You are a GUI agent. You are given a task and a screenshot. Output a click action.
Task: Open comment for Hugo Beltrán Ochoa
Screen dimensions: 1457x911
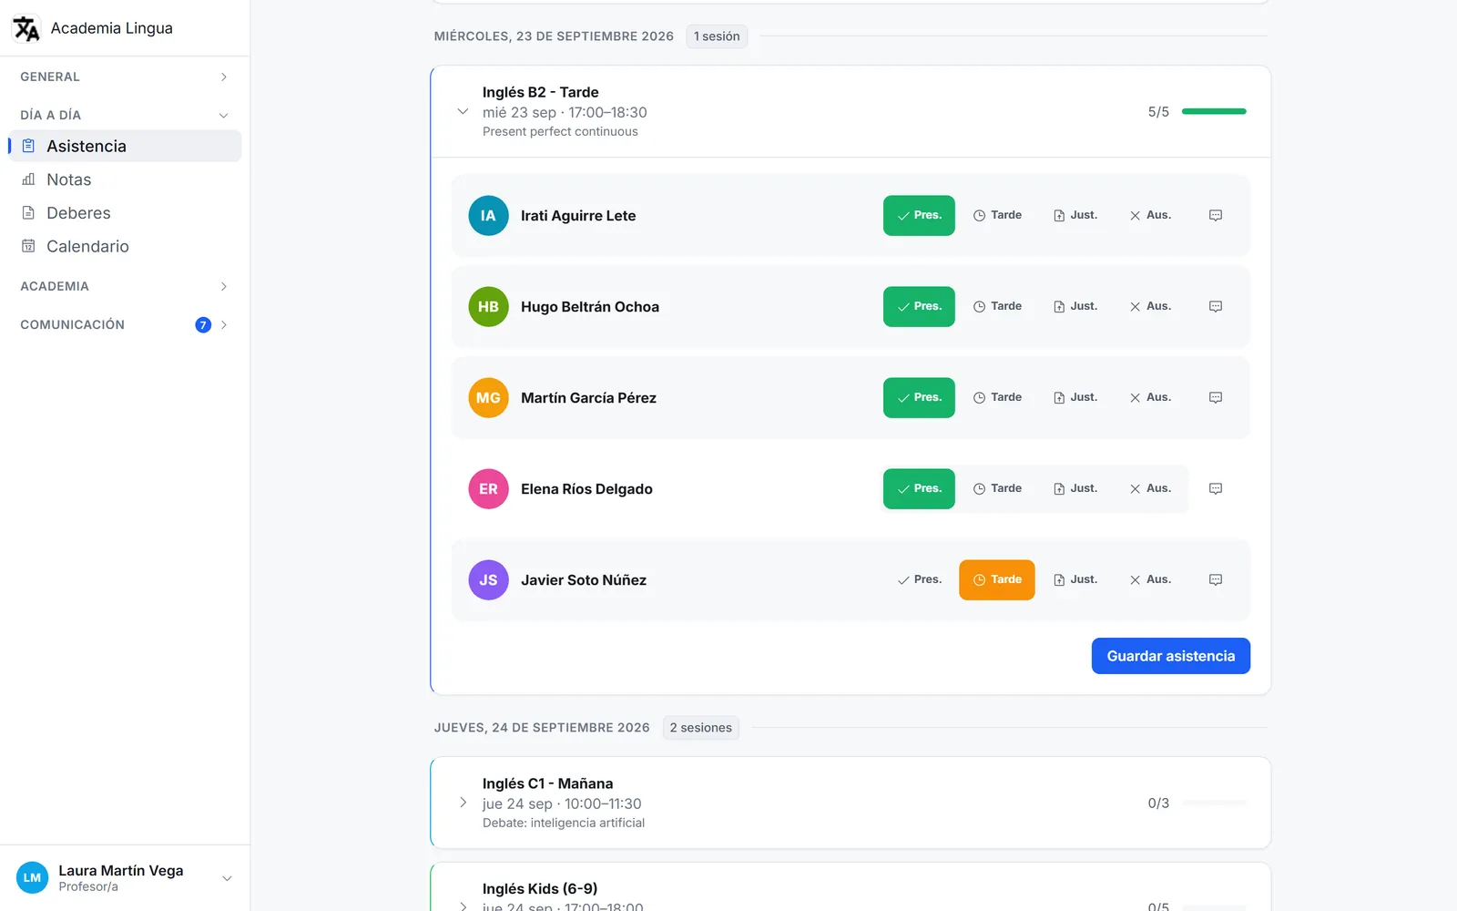pos(1215,307)
